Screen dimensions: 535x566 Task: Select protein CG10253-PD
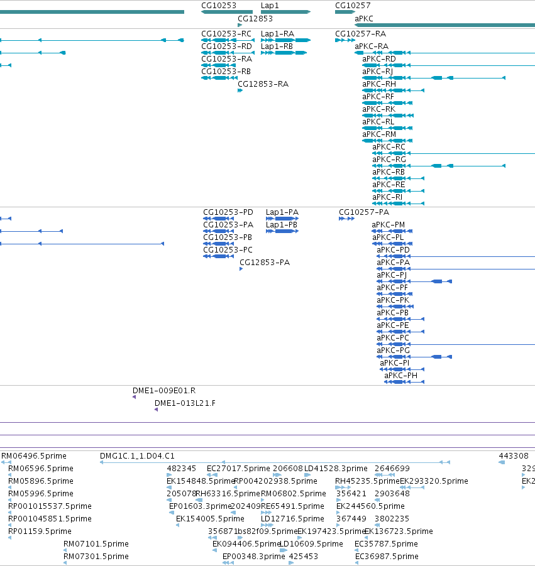pos(228,212)
